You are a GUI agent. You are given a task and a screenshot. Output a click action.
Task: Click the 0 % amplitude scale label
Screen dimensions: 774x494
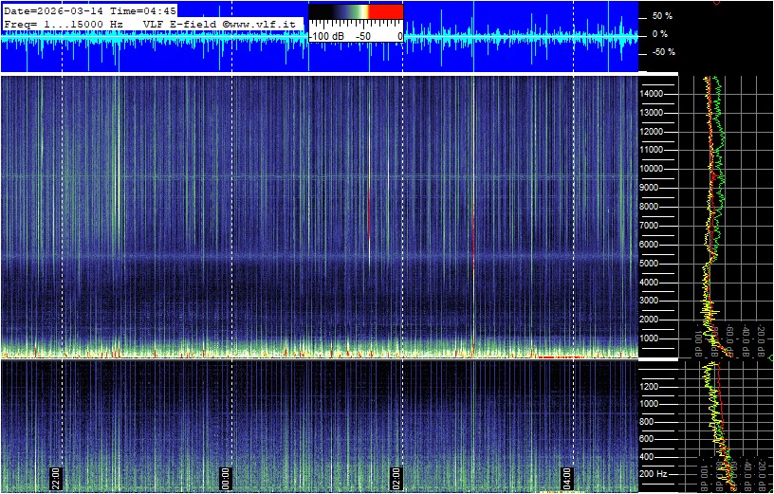click(x=663, y=34)
